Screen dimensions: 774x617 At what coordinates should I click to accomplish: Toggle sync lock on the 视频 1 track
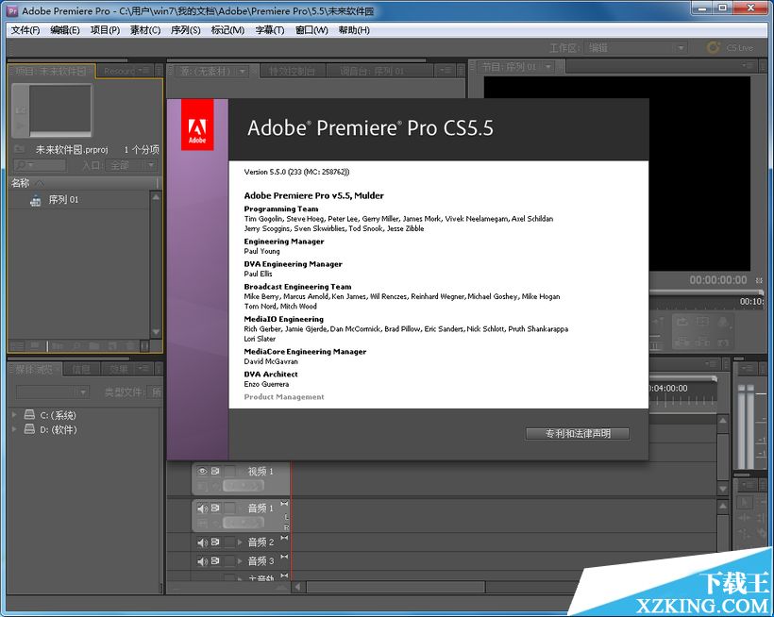coord(215,471)
